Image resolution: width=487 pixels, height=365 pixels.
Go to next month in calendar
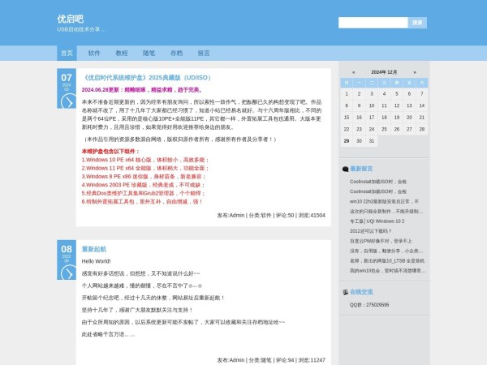[x=414, y=72]
